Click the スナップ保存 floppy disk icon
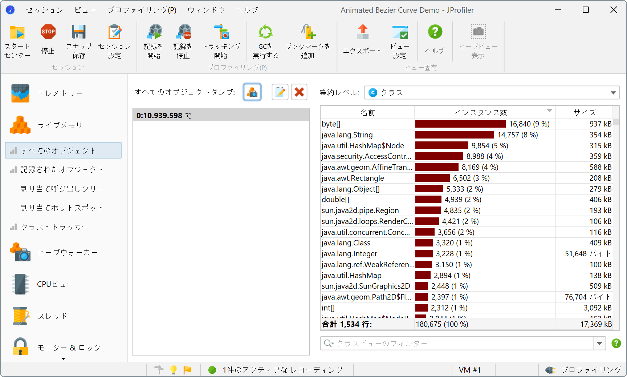This screenshot has height=377, width=627. click(79, 41)
